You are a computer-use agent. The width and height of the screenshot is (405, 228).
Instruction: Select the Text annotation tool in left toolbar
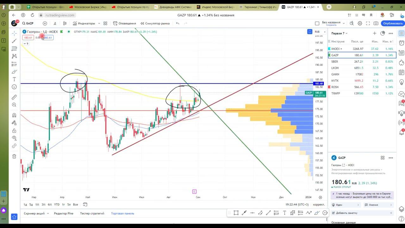14,79
